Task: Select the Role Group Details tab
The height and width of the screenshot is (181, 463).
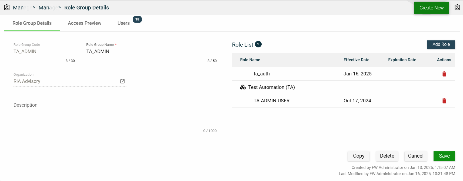Action: coord(32,23)
